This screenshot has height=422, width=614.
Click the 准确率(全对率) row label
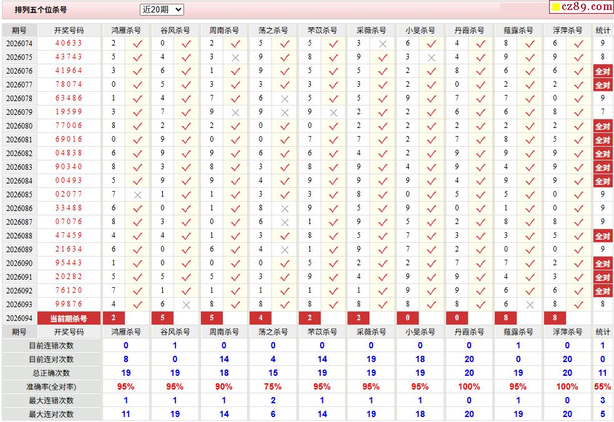click(x=51, y=387)
